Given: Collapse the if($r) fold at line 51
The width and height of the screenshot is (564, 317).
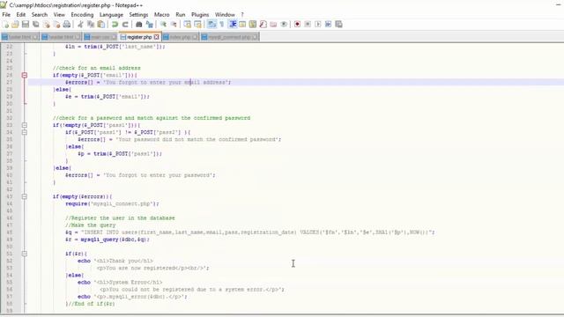Looking at the screenshot, I should click(x=25, y=254).
